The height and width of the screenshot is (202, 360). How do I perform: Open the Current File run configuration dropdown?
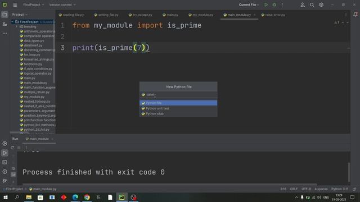(x=249, y=4)
